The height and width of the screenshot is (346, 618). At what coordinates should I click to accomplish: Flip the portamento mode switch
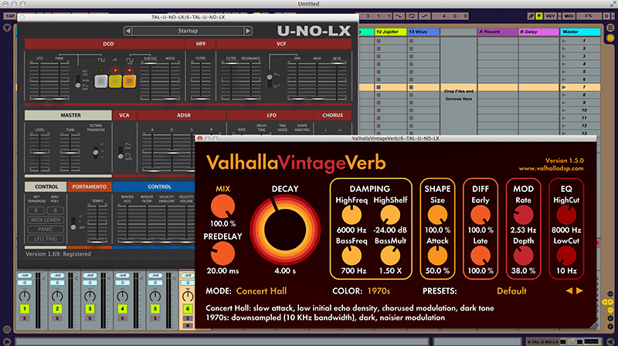pos(73,223)
